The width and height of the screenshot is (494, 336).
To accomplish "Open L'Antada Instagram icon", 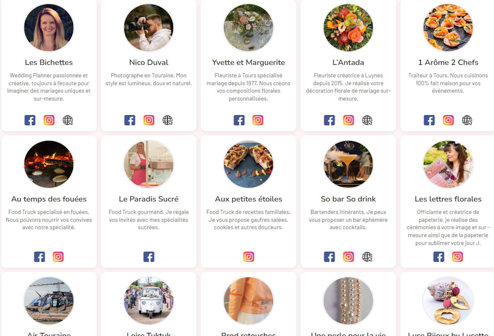I will click(x=348, y=120).
